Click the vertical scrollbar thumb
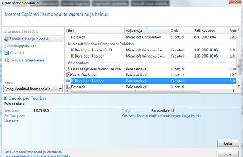 click(239, 67)
